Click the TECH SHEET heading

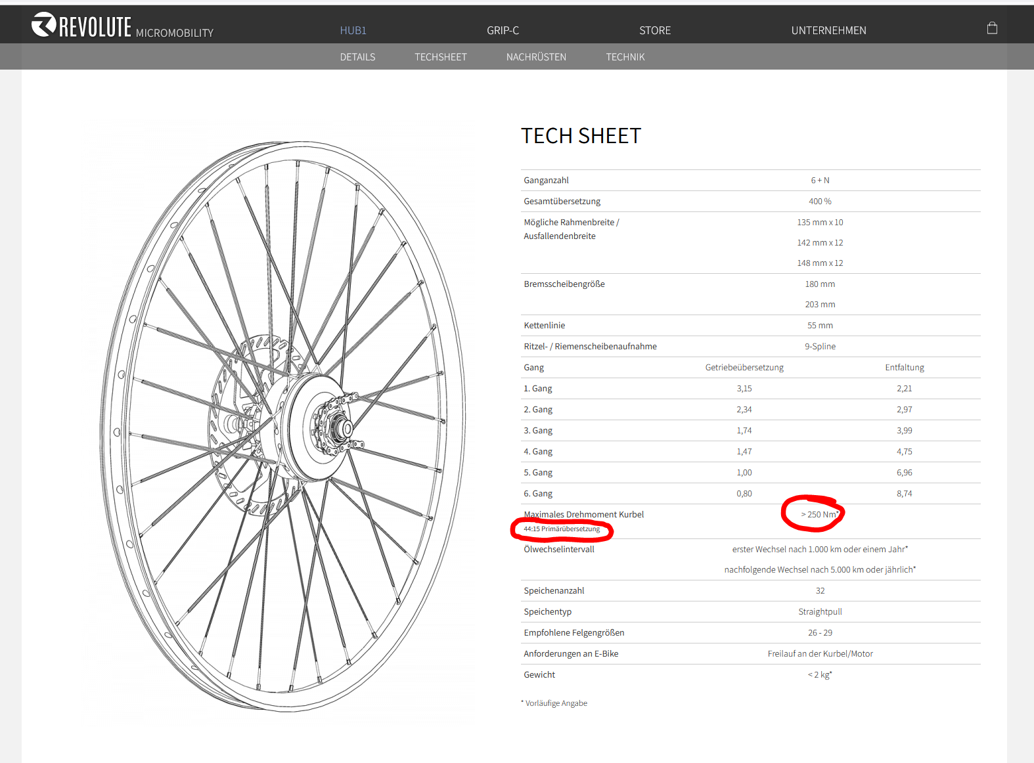coord(581,136)
